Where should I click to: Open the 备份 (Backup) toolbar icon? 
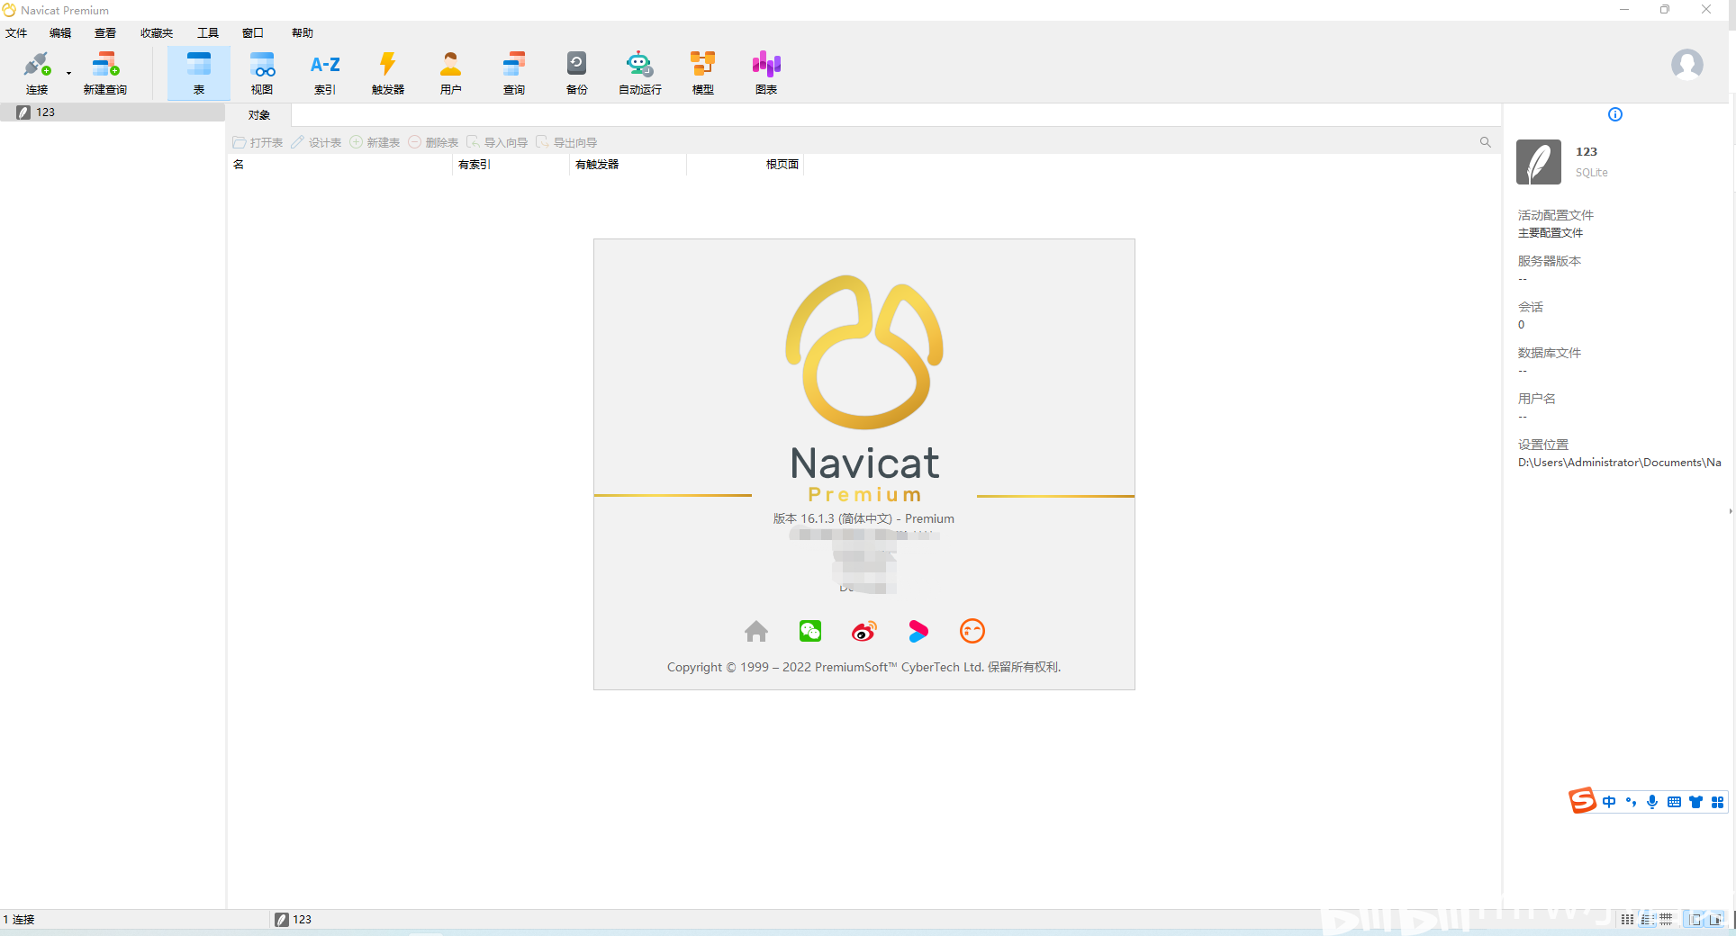[577, 73]
